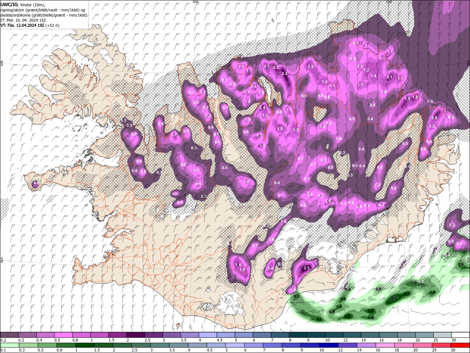The width and height of the screenshot is (470, 353).
Task: Click the dark teal 8 snow legend swatch
Action: click(298, 335)
